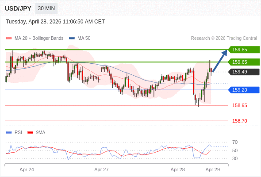This screenshot has height=177, width=261.
Task: Click the RSI 70 level label
Action: click(235, 142)
